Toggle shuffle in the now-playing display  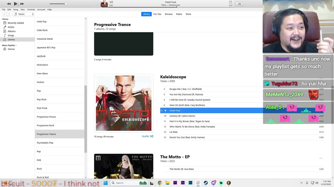tap(111, 2)
